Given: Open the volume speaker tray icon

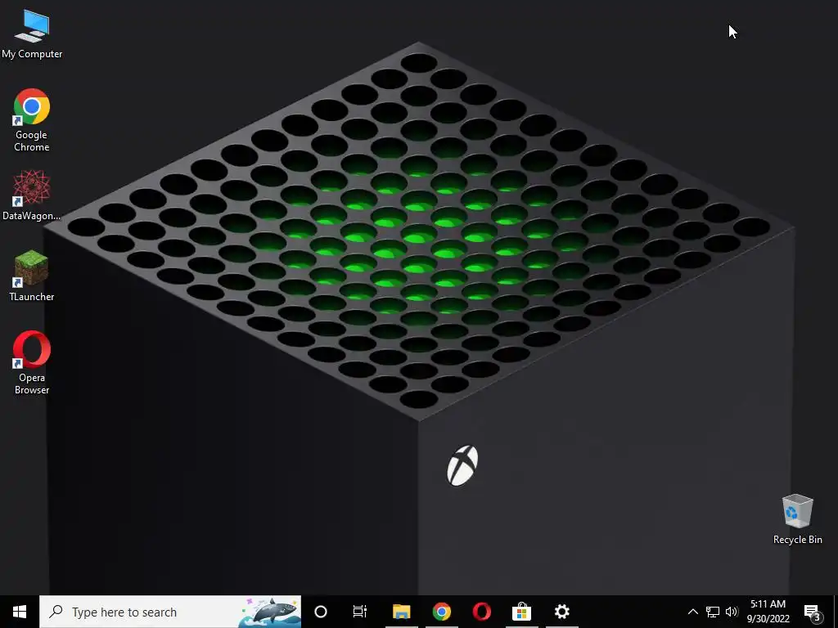Looking at the screenshot, I should pyautogui.click(x=732, y=612).
